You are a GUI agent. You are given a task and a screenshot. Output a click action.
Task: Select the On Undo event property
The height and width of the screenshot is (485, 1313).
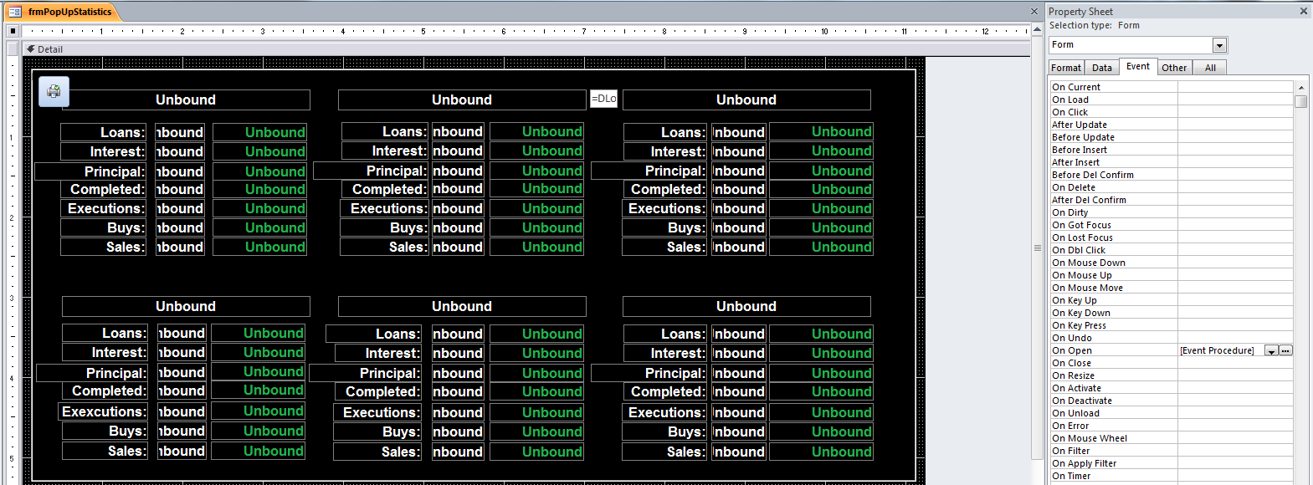[1172, 338]
